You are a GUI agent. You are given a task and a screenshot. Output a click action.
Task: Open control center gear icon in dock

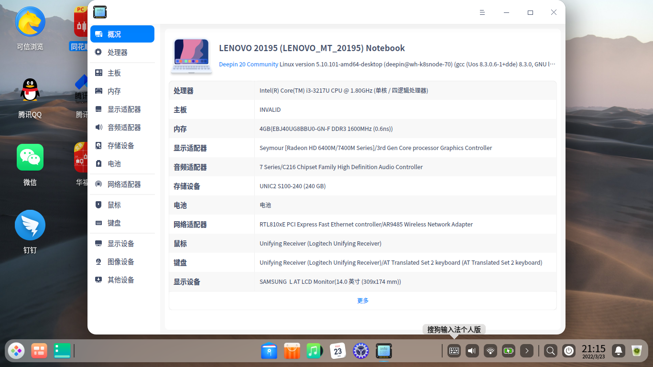coord(361,351)
